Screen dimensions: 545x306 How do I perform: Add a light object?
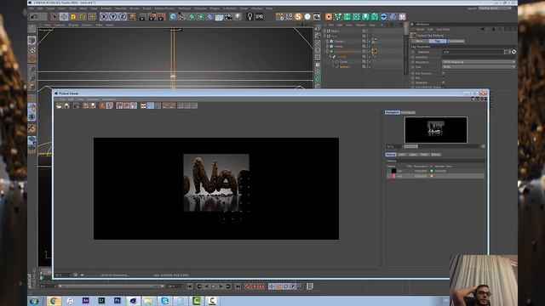(238, 16)
